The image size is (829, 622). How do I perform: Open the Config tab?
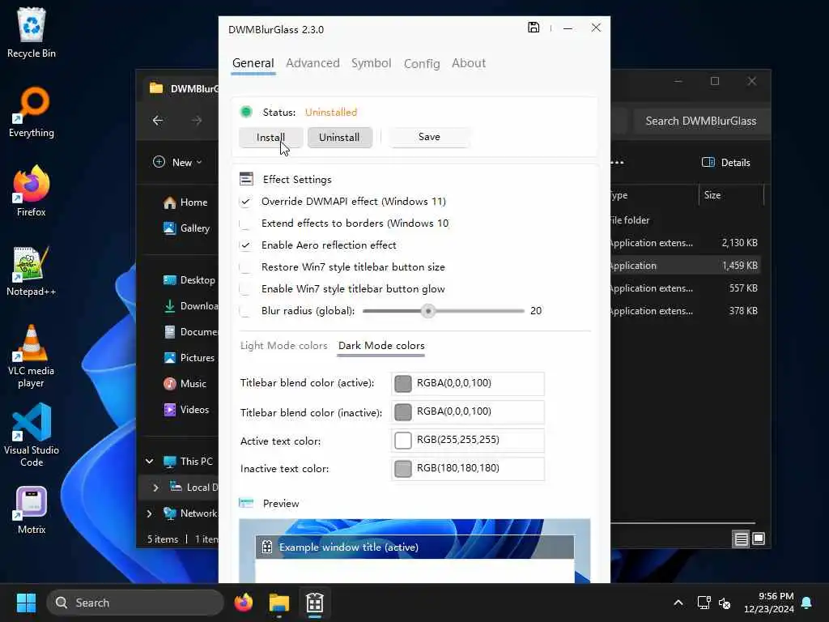pos(422,64)
